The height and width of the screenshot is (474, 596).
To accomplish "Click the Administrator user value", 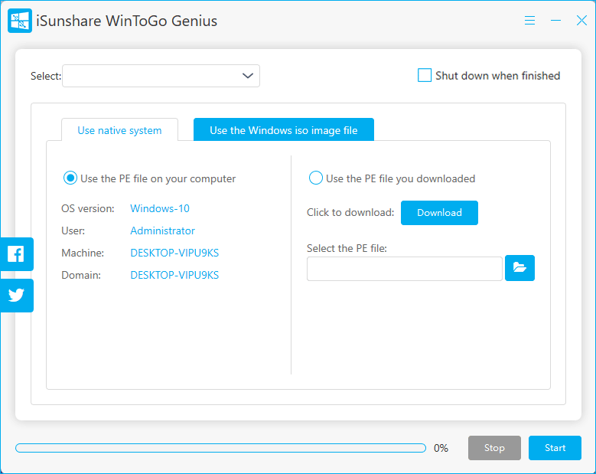I will tap(162, 230).
